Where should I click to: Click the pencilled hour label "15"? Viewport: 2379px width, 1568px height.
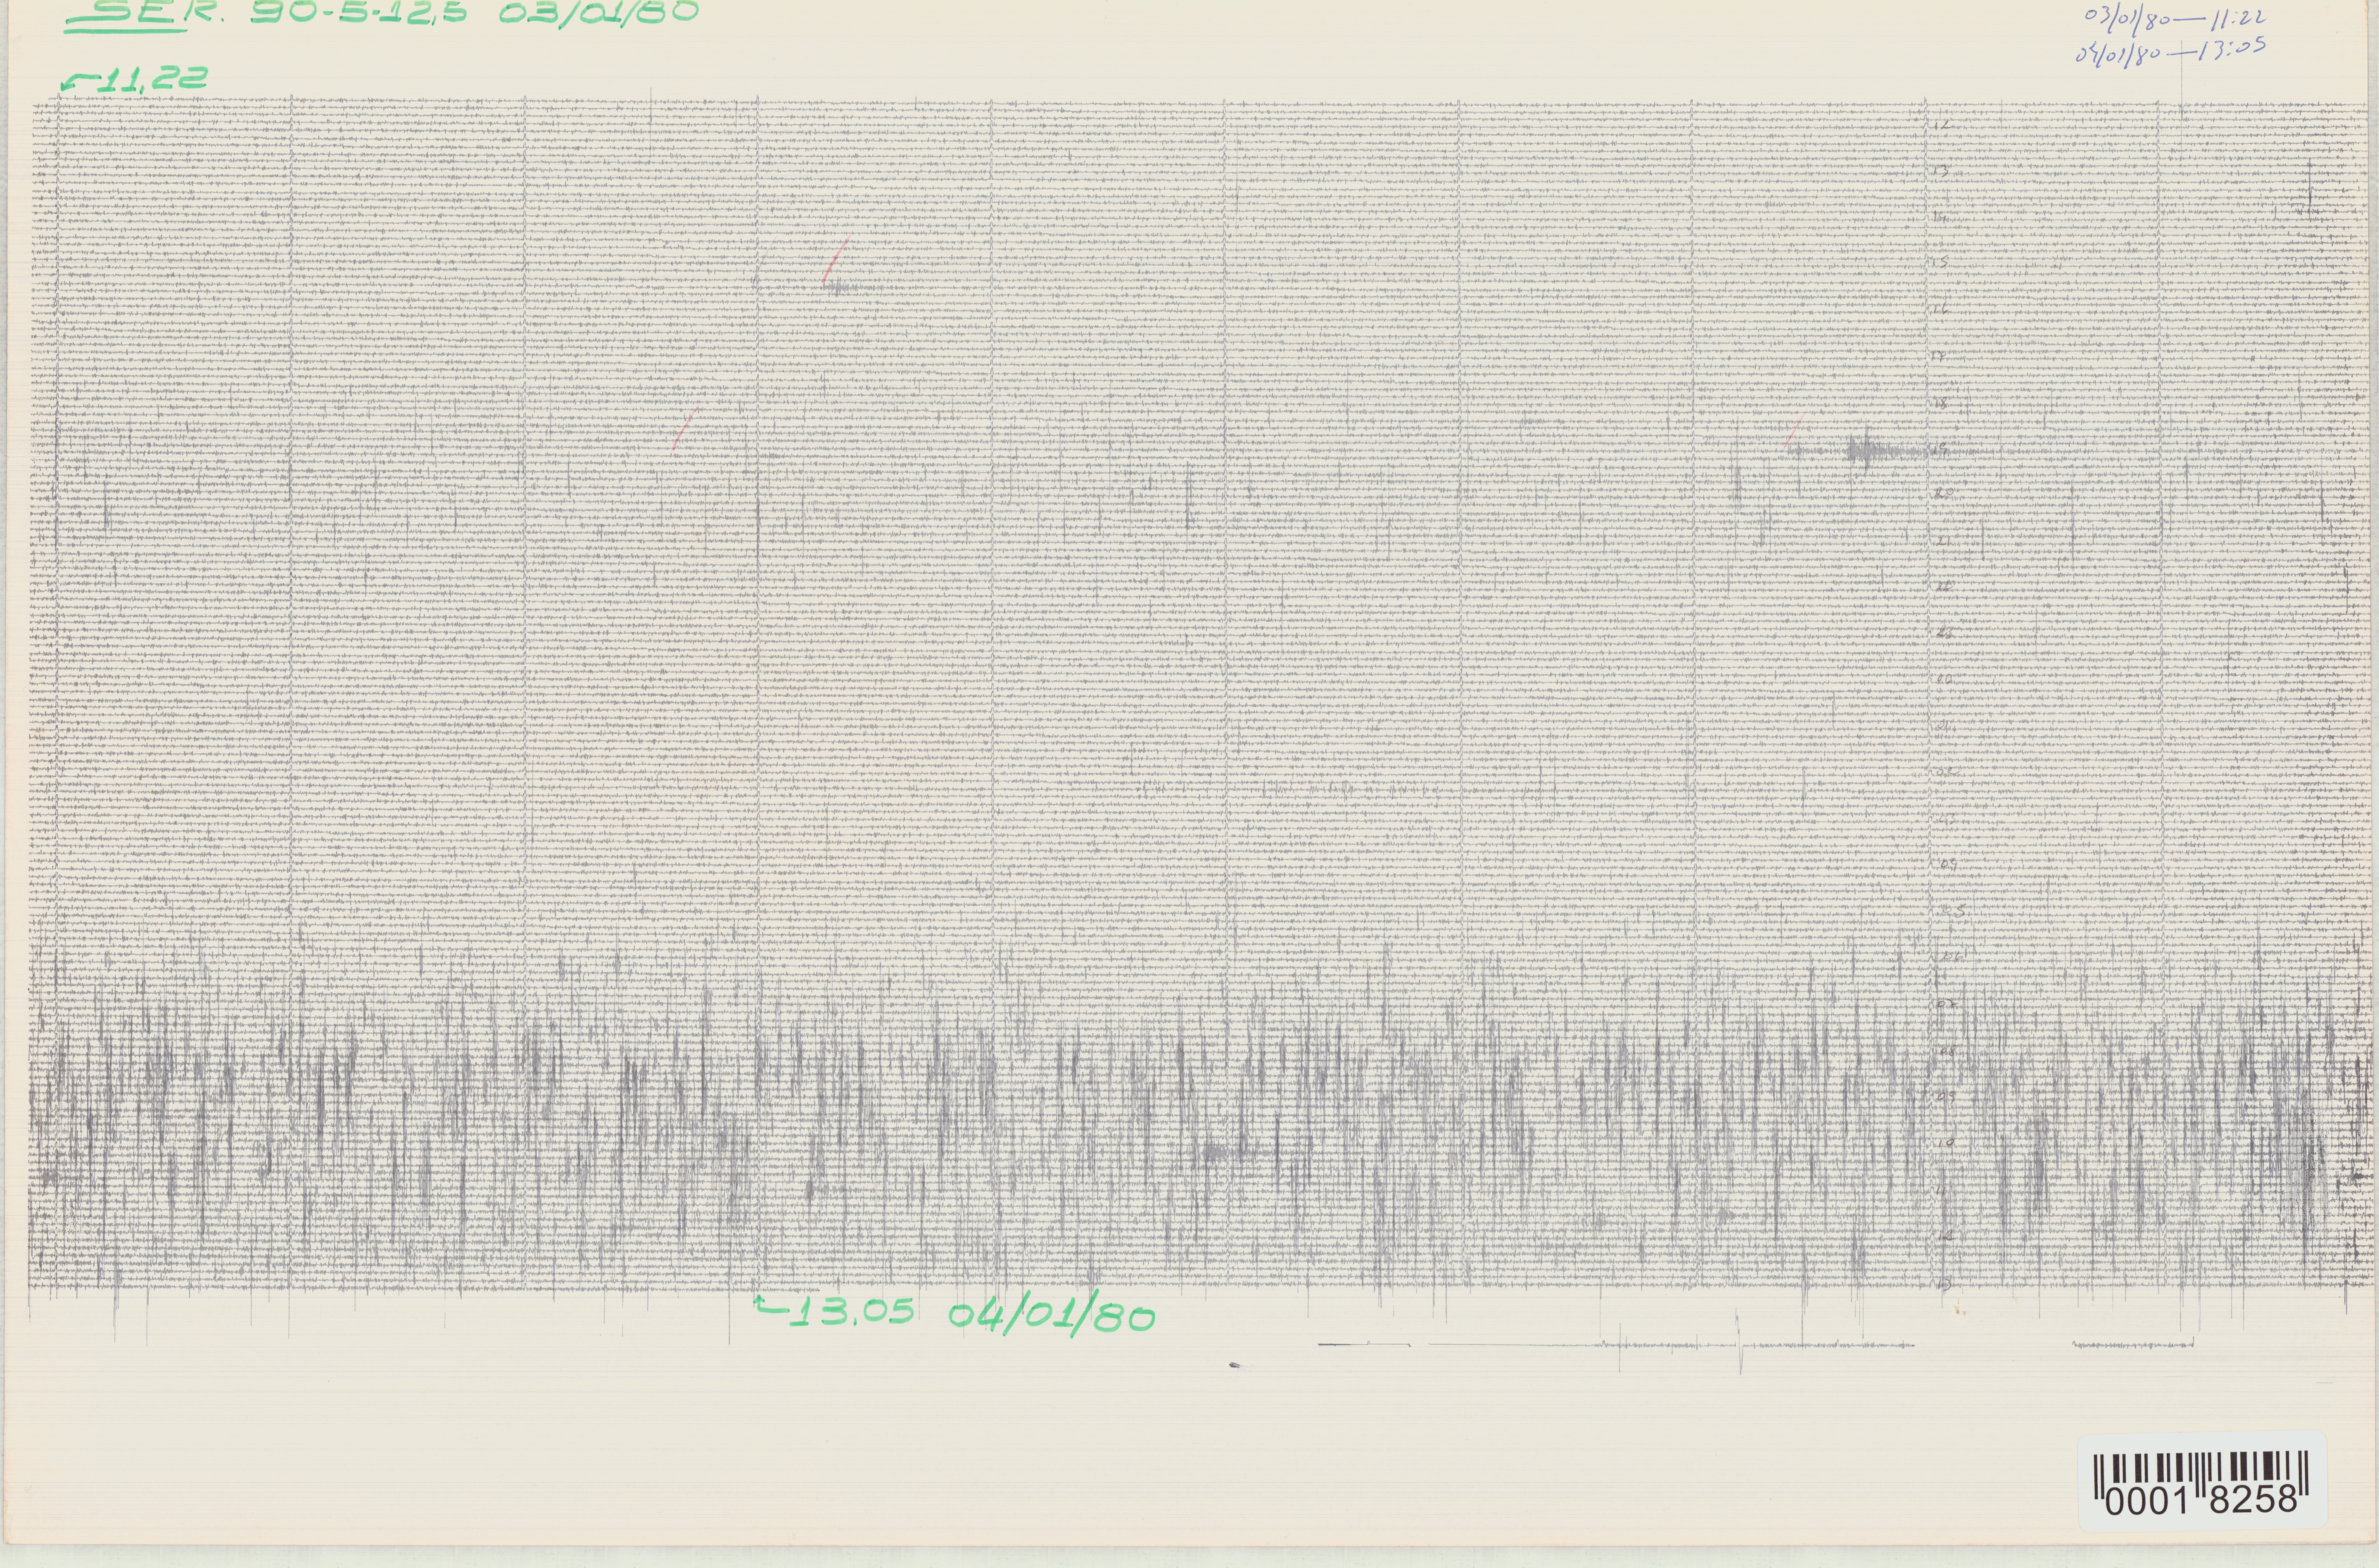pos(1941,263)
